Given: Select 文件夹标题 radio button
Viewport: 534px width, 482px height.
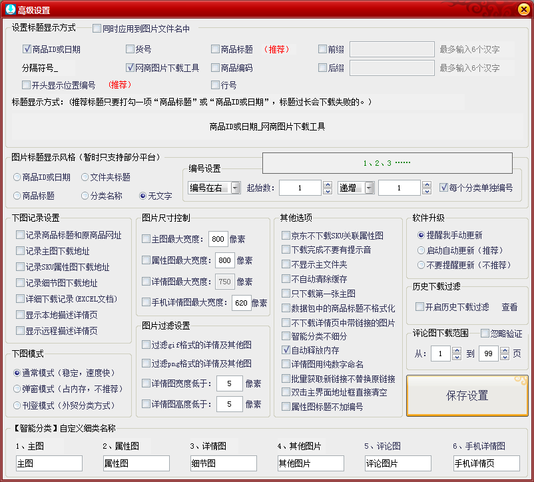Looking at the screenshot, I should pos(85,177).
